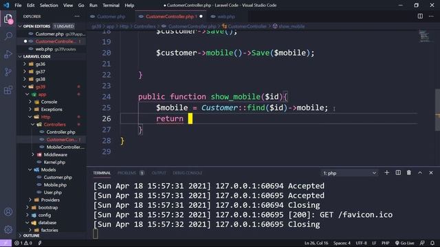
Task: Click the editor minimap preview
Action: [424, 36]
